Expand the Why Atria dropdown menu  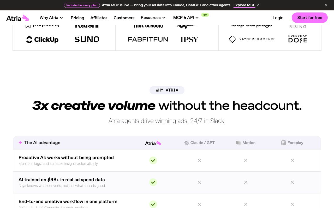click(51, 18)
